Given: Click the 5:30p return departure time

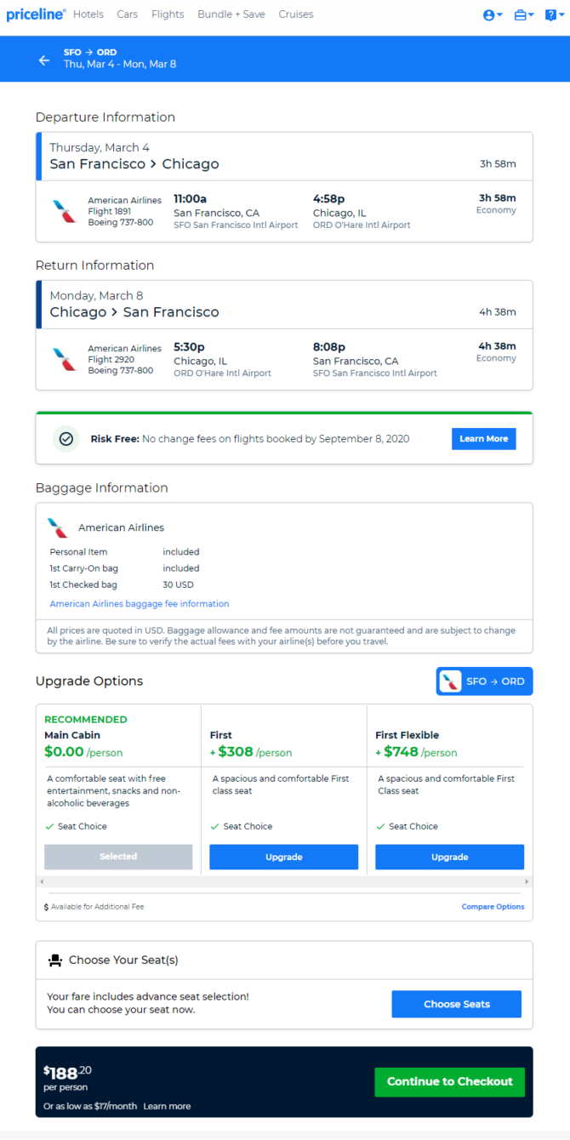Looking at the screenshot, I should pyautogui.click(x=190, y=346).
